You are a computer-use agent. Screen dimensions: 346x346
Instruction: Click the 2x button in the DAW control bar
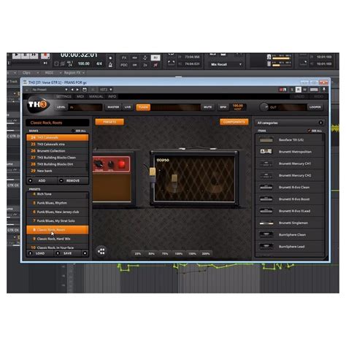point(145,65)
